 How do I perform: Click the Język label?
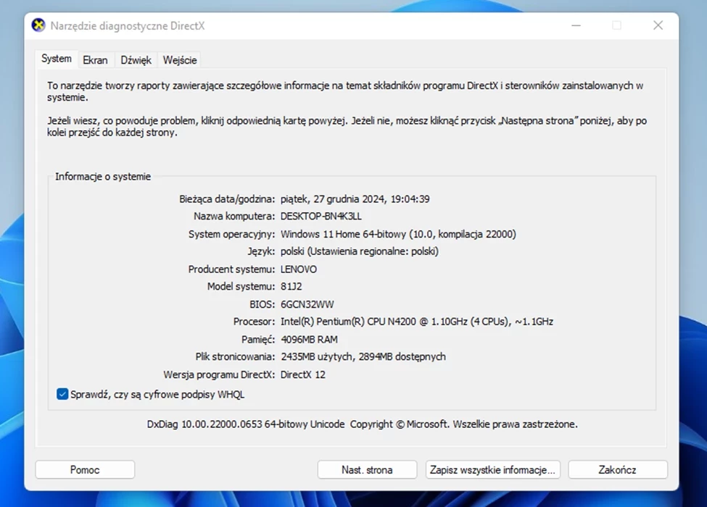click(x=261, y=251)
